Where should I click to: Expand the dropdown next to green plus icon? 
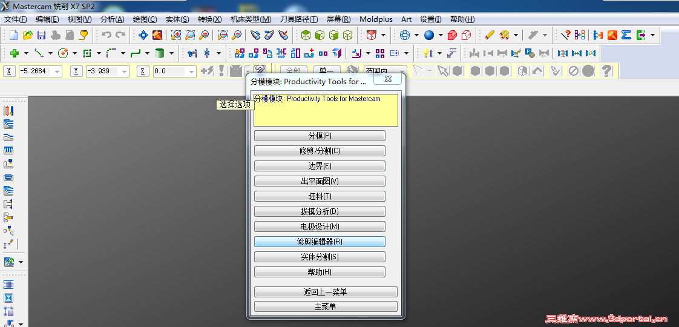point(26,53)
